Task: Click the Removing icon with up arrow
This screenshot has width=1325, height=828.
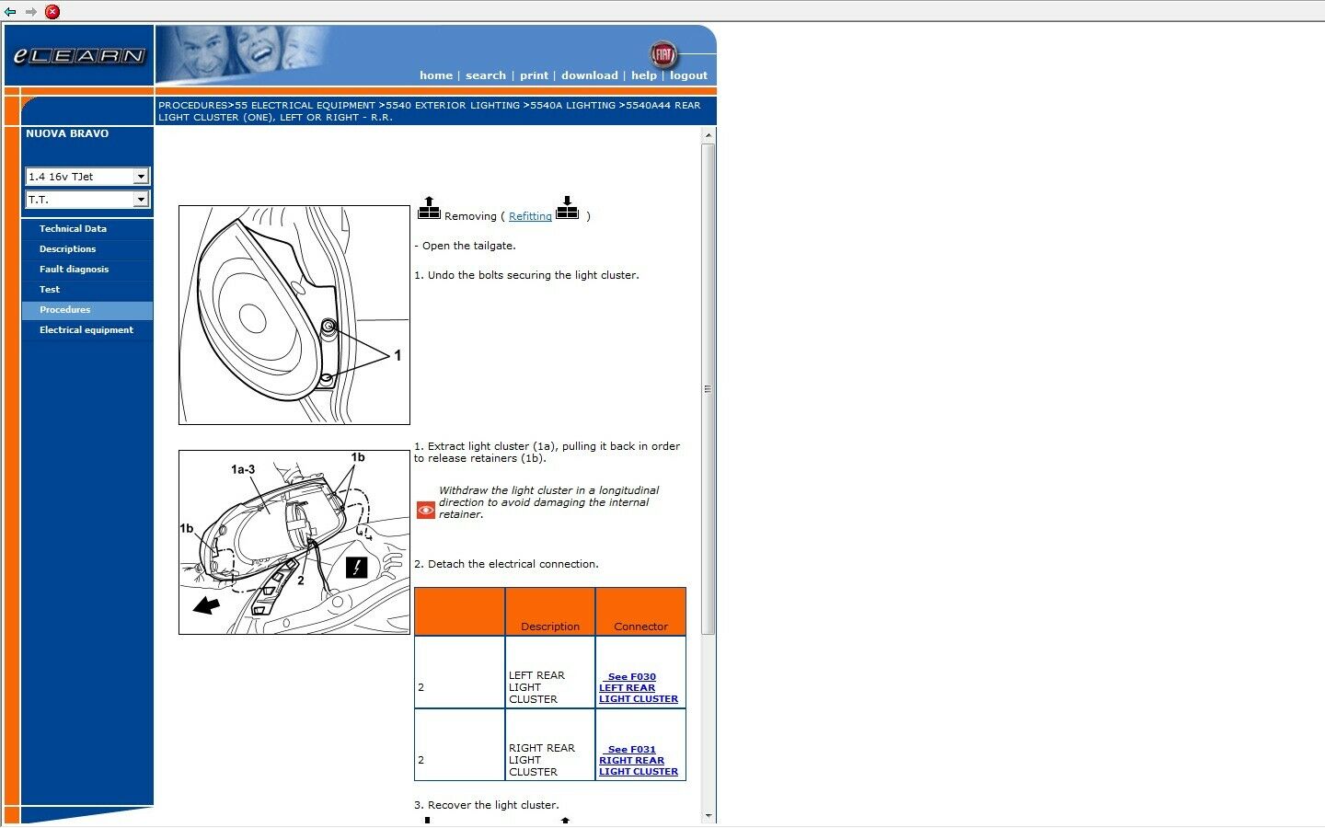Action: pos(429,209)
